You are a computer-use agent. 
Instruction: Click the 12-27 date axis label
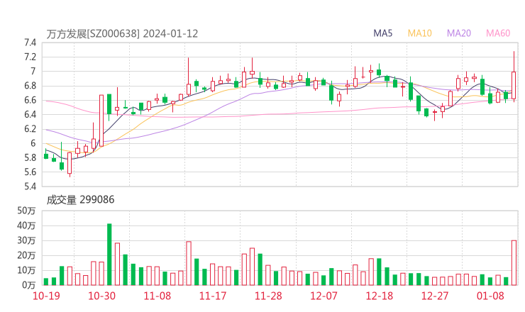[x=435, y=296]
